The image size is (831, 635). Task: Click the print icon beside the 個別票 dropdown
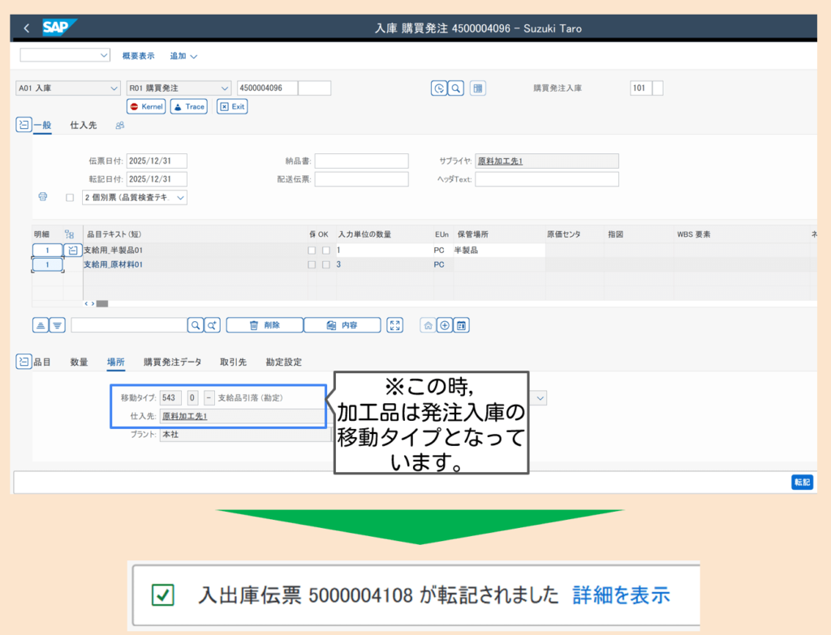point(43,197)
